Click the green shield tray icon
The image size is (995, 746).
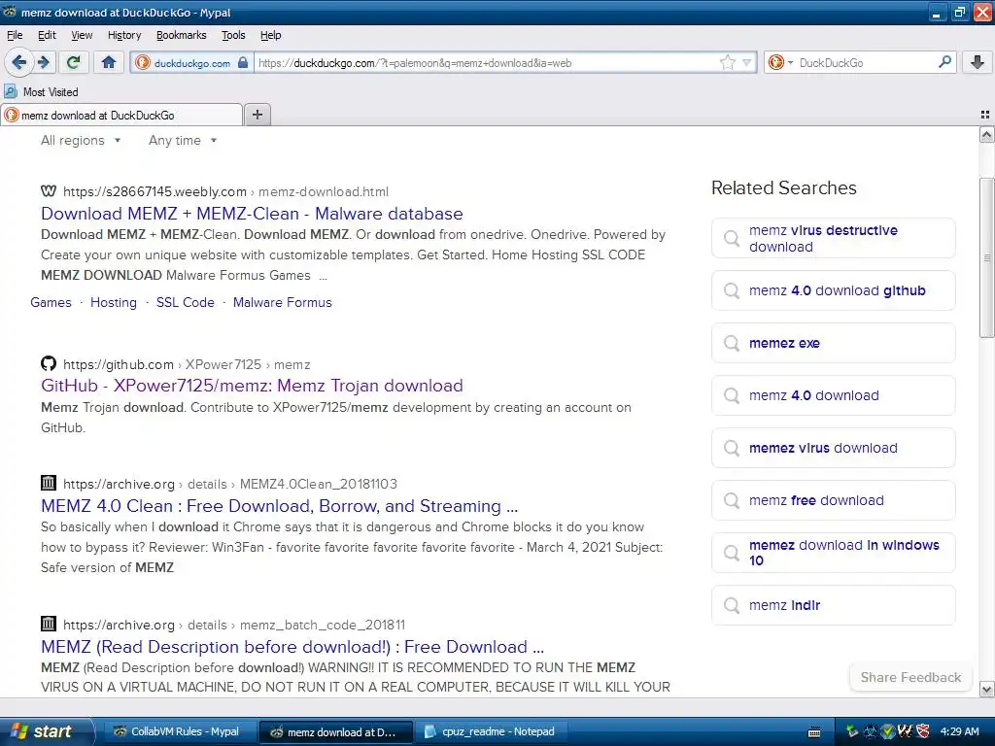pos(888,731)
